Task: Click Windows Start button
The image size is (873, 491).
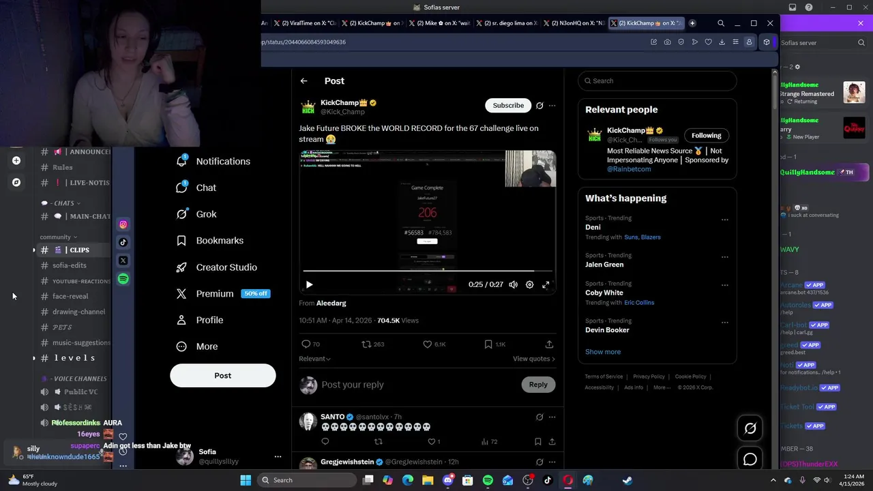Action: (246, 480)
